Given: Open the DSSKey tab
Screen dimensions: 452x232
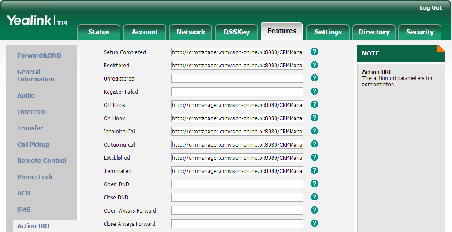Looking at the screenshot, I should click(x=236, y=32).
